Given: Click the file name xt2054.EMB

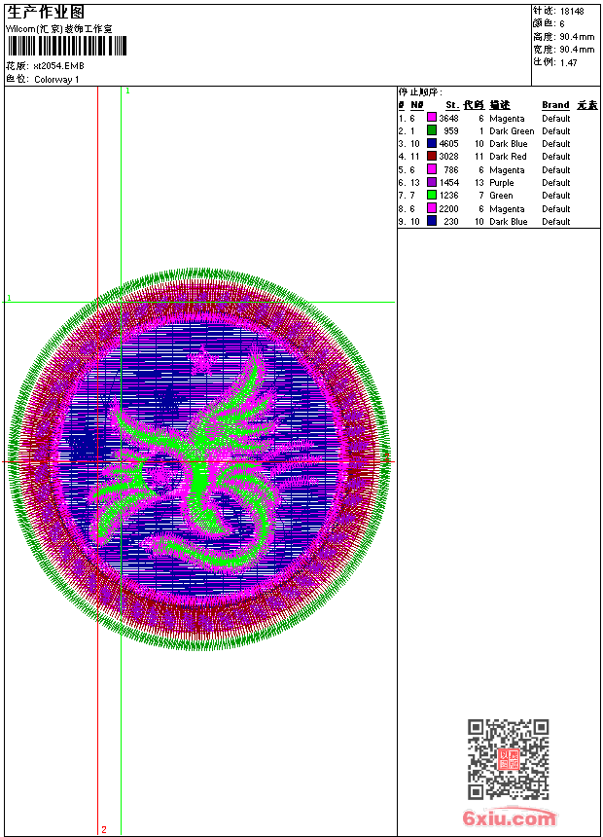Looking at the screenshot, I should [x=58, y=65].
